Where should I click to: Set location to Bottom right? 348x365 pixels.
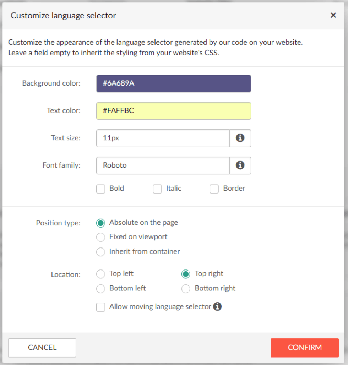pos(186,289)
